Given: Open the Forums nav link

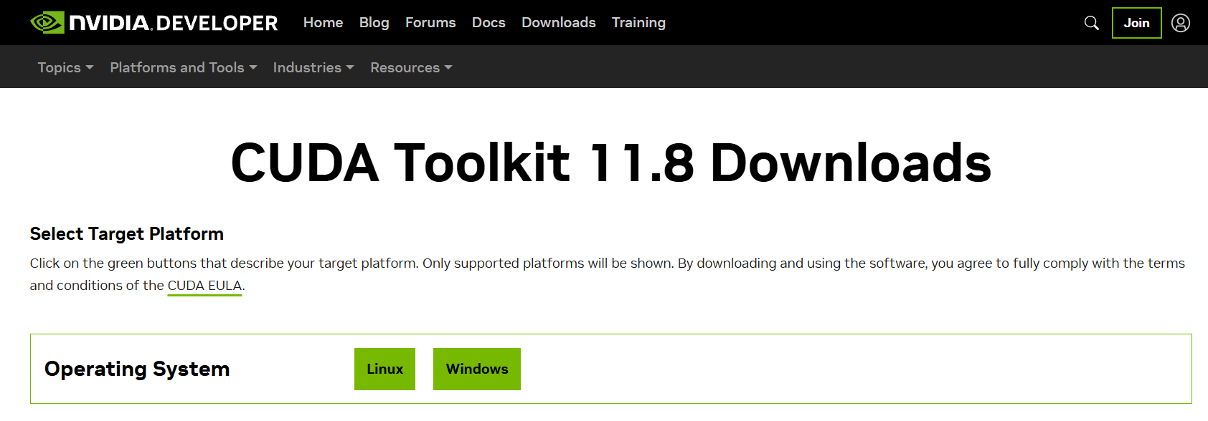Looking at the screenshot, I should click(430, 23).
